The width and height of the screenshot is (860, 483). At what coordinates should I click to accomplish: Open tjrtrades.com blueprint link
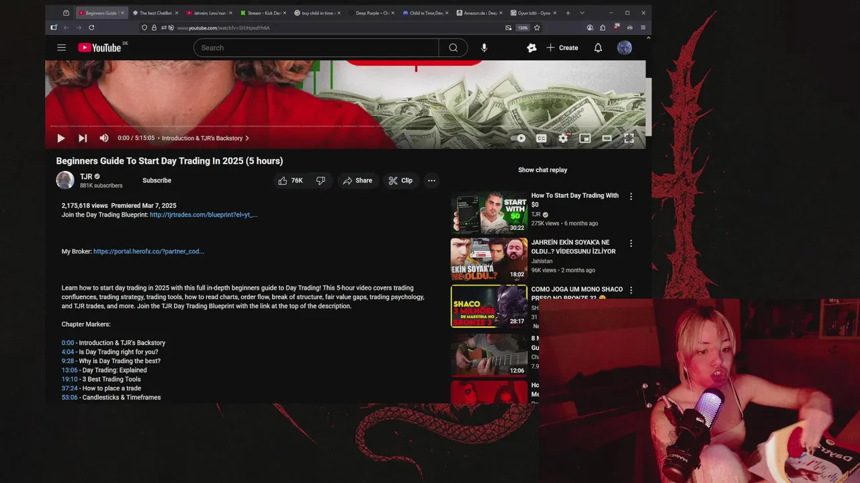coord(204,215)
